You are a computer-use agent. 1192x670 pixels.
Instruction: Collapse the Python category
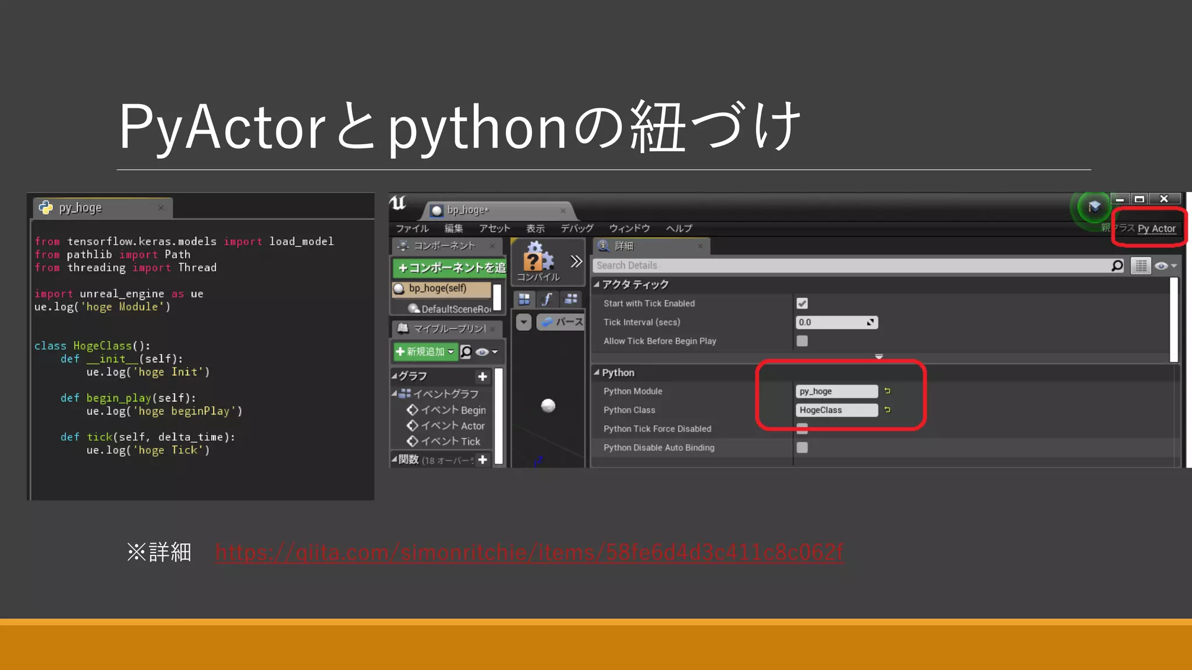point(597,372)
